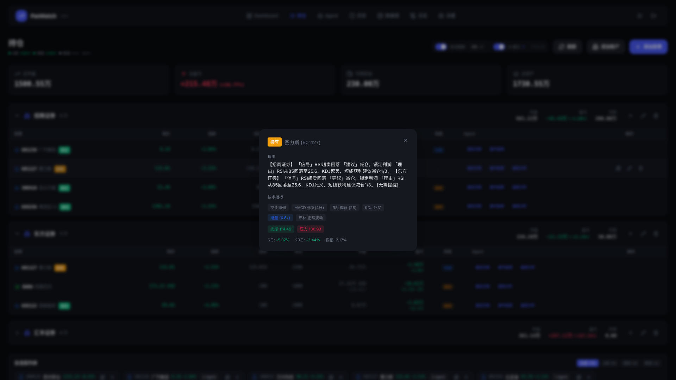The width and height of the screenshot is (676, 380).
Task: Click the 赛力斯 (601127) stock title
Action: [x=302, y=142]
